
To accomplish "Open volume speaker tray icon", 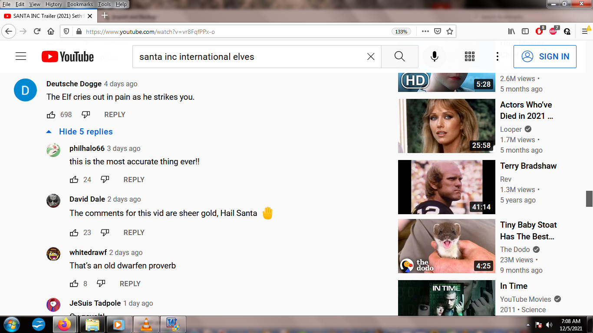I will click(549, 324).
